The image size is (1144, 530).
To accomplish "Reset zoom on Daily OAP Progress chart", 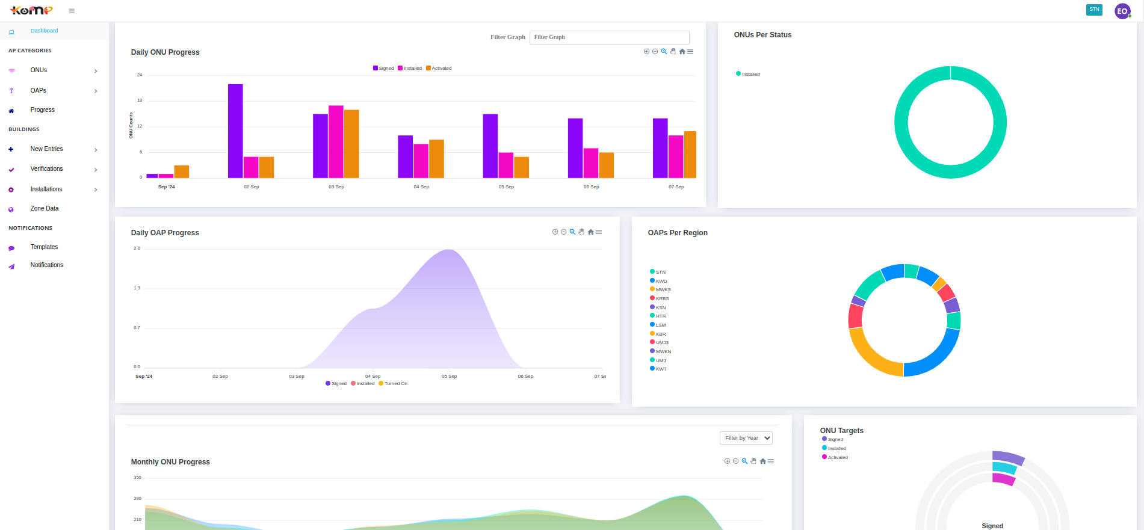I will [x=590, y=232].
